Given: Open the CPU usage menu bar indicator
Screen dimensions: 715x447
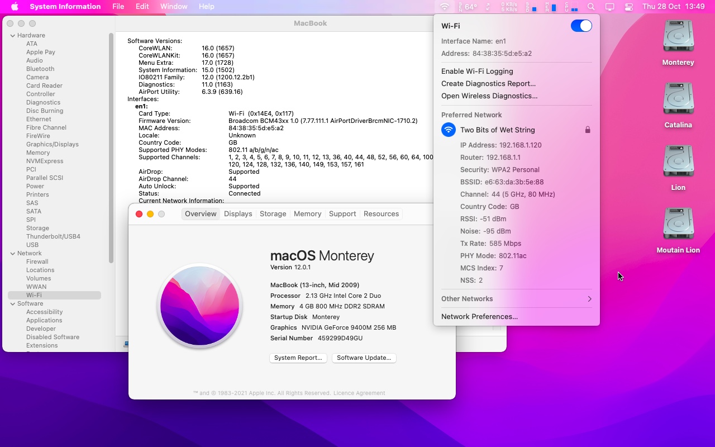Looking at the screenshot, I should click(571, 7).
